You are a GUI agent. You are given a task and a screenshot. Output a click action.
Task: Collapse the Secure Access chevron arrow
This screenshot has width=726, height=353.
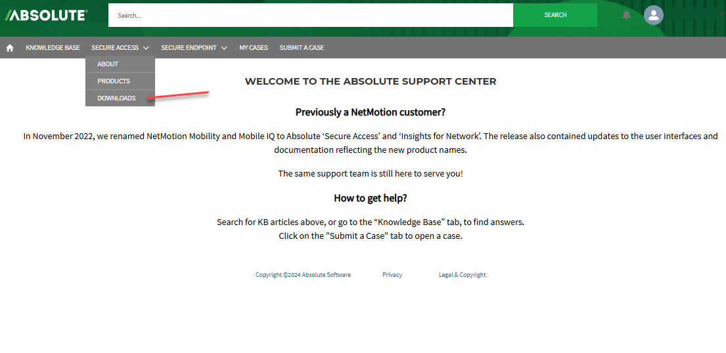[x=146, y=48]
